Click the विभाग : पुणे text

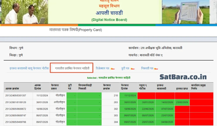coord(16,48)
